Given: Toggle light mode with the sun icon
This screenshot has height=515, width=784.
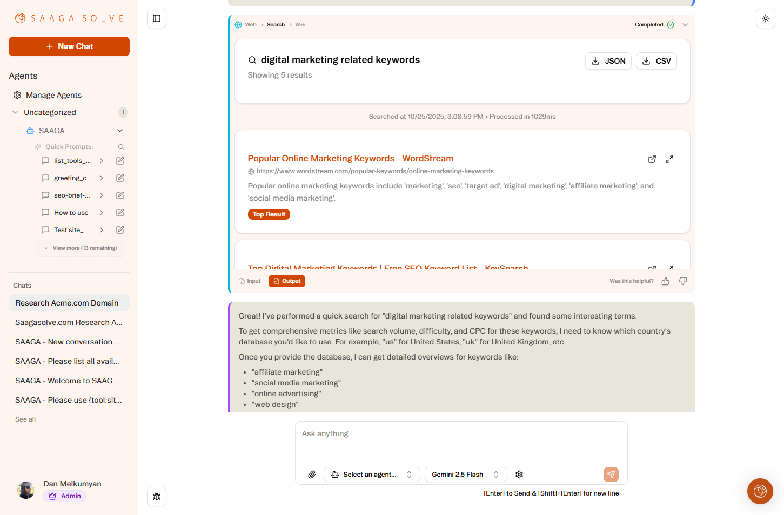Looking at the screenshot, I should (x=766, y=18).
